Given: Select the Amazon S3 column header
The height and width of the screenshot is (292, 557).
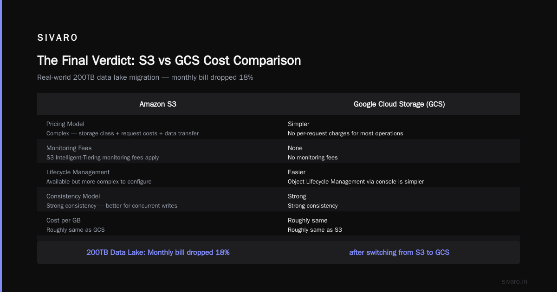Looking at the screenshot, I should tap(158, 104).
